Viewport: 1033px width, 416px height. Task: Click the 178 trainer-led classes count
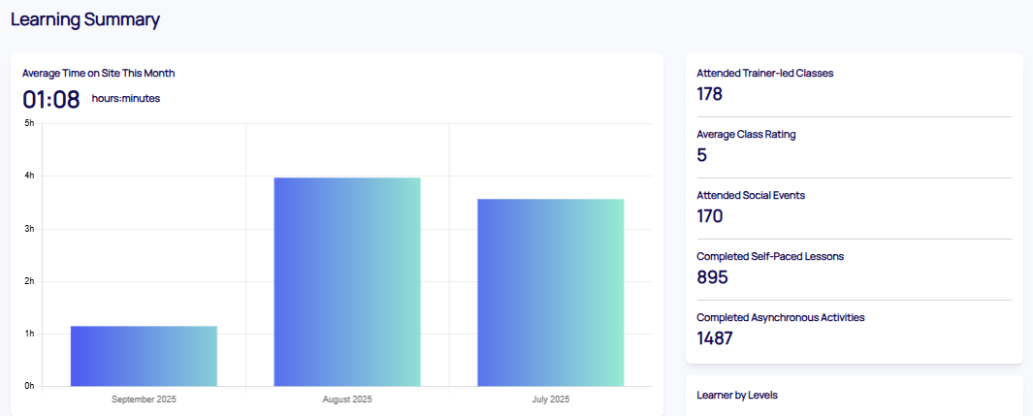tap(710, 94)
